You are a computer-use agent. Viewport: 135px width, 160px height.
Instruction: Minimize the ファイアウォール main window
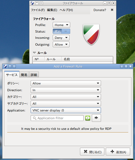[105, 3]
